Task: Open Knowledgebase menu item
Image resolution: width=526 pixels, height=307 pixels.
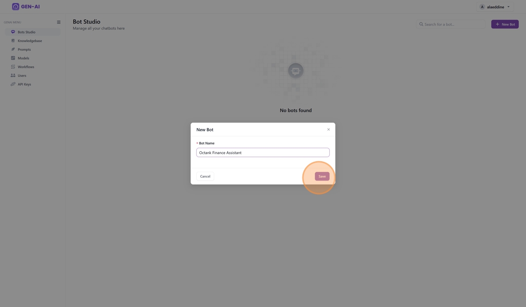Action: pos(30,41)
